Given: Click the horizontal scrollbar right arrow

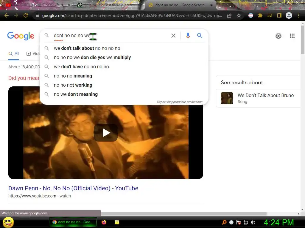Looking at the screenshot, I should point(298,214).
